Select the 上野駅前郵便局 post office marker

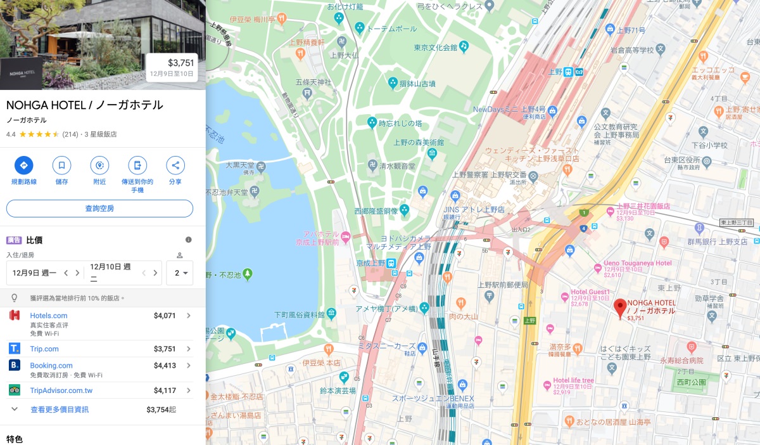coord(489,295)
